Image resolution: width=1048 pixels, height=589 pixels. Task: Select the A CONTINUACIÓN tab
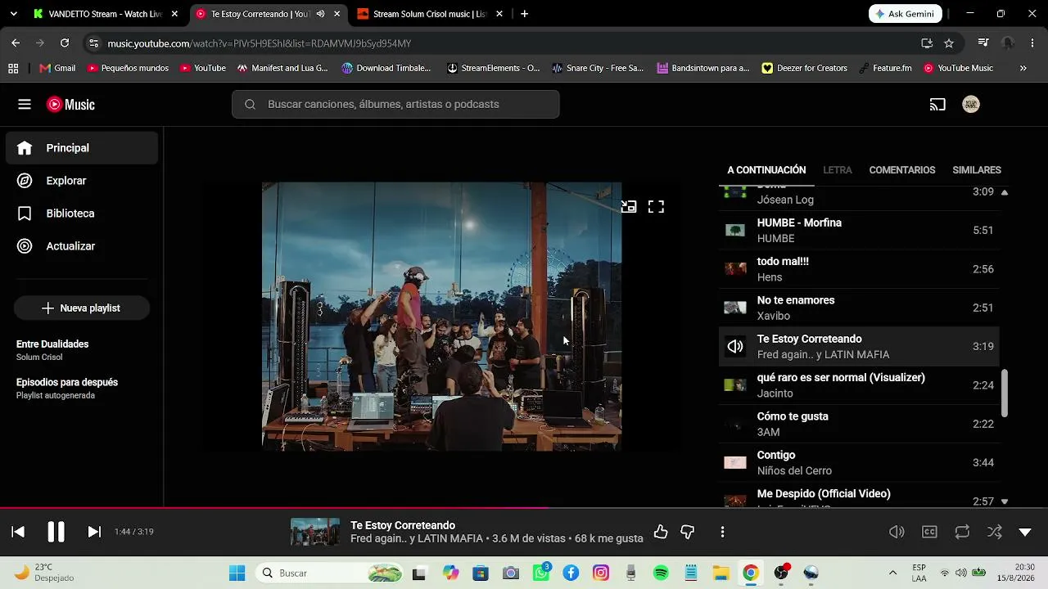pyautogui.click(x=766, y=170)
